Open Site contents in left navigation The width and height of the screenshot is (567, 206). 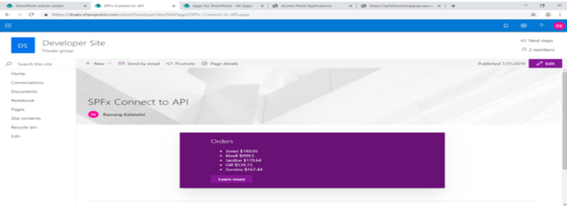pyautogui.click(x=26, y=118)
